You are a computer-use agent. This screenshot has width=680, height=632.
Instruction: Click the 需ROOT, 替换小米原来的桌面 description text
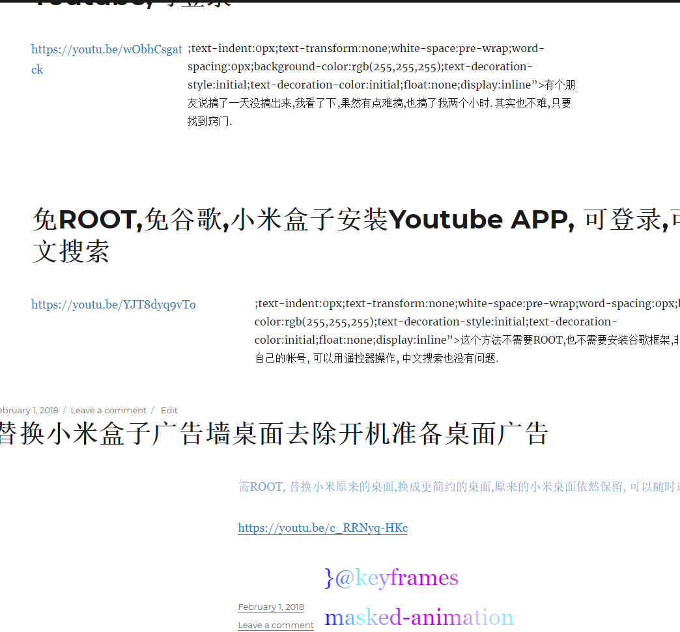[459, 487]
